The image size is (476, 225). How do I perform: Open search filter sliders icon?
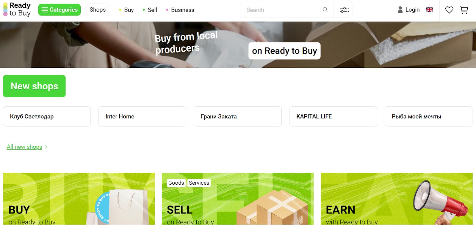[x=344, y=10]
